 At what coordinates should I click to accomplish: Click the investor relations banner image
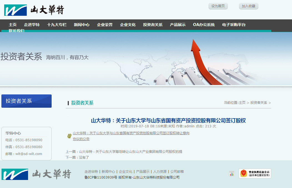coord(146,59)
